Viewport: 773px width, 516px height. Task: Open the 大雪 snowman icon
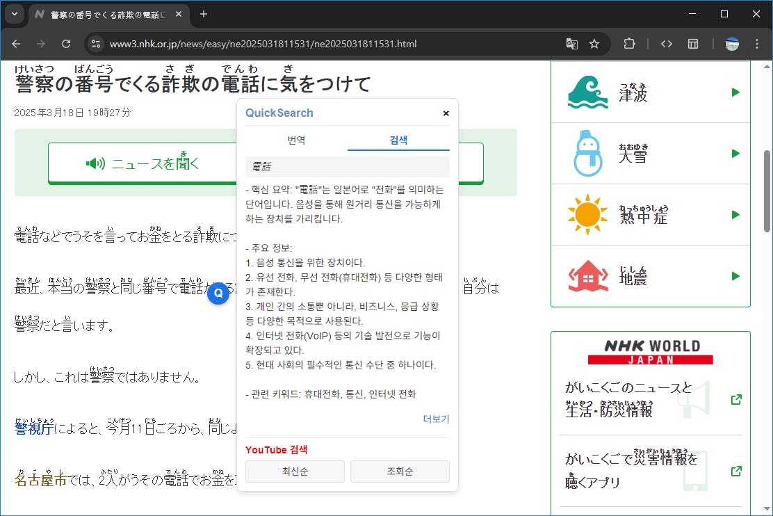[587, 154]
